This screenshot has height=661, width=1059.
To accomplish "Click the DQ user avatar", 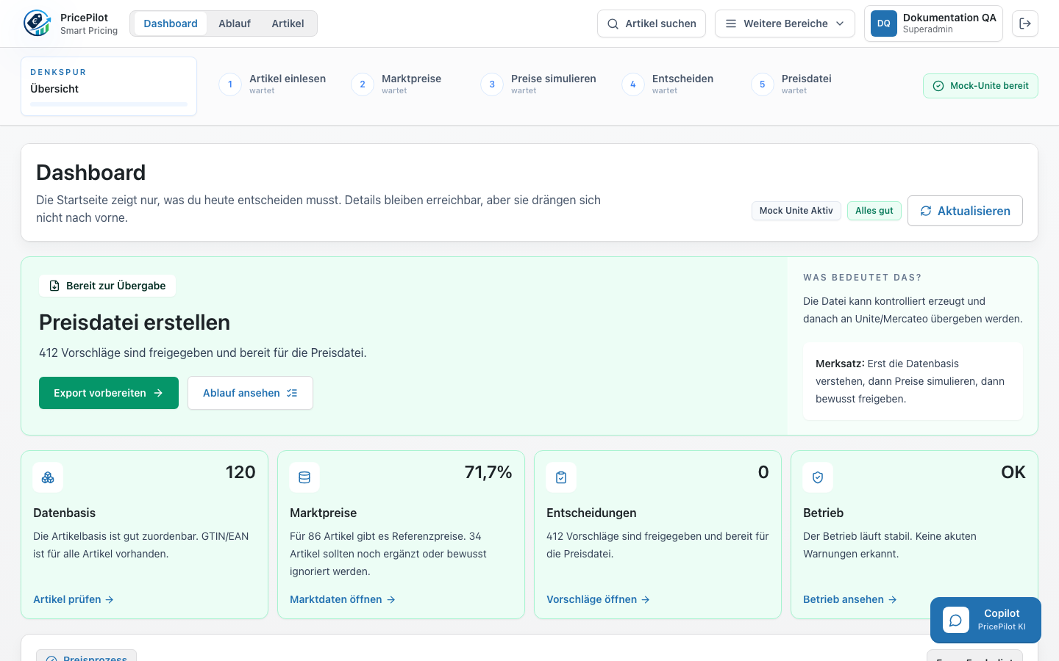I will (884, 24).
